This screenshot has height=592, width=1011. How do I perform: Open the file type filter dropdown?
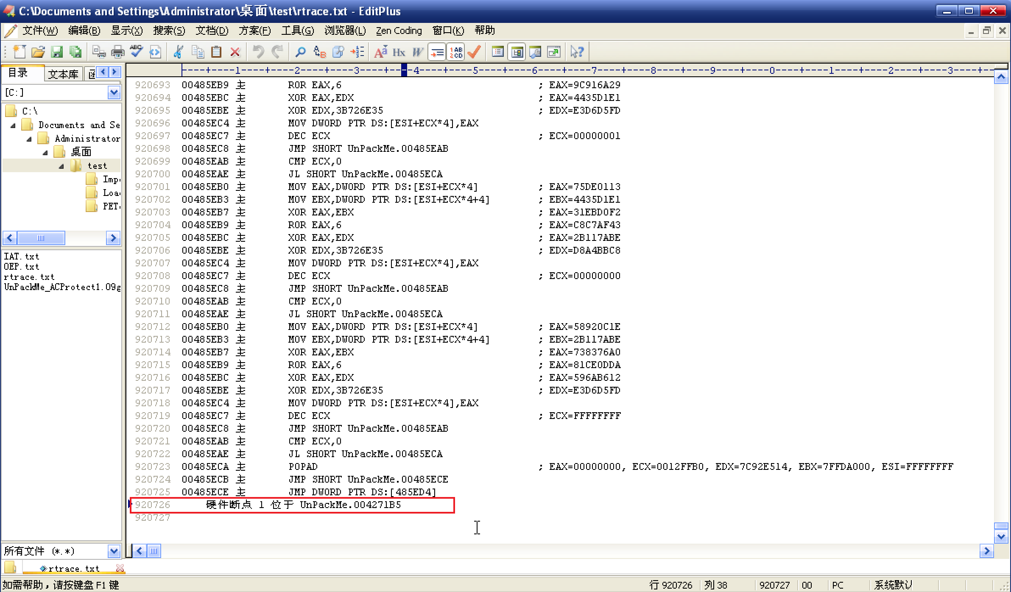[114, 551]
